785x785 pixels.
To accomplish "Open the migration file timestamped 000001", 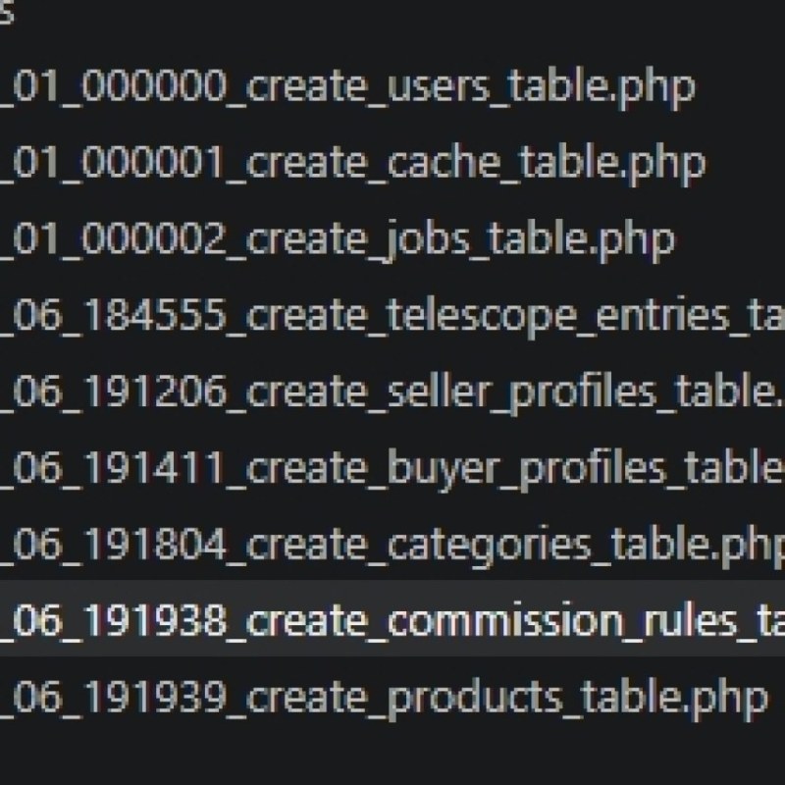I will [353, 163].
